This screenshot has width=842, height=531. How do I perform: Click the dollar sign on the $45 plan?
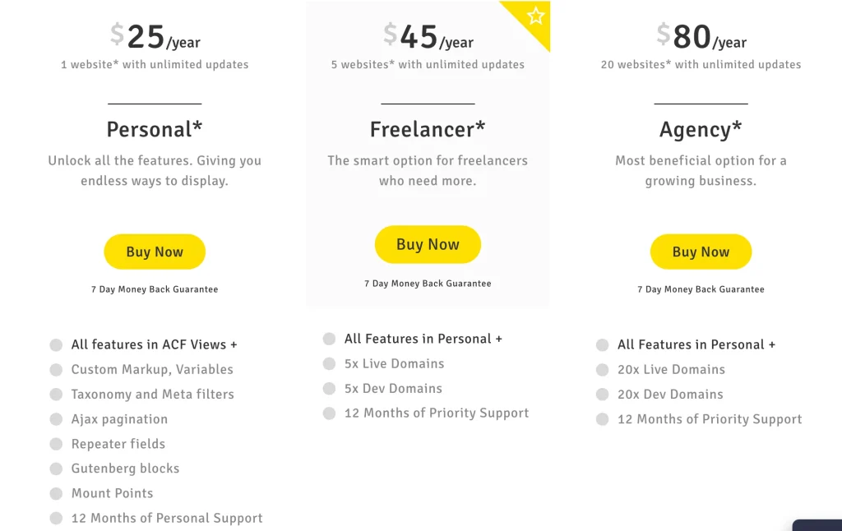pos(388,35)
